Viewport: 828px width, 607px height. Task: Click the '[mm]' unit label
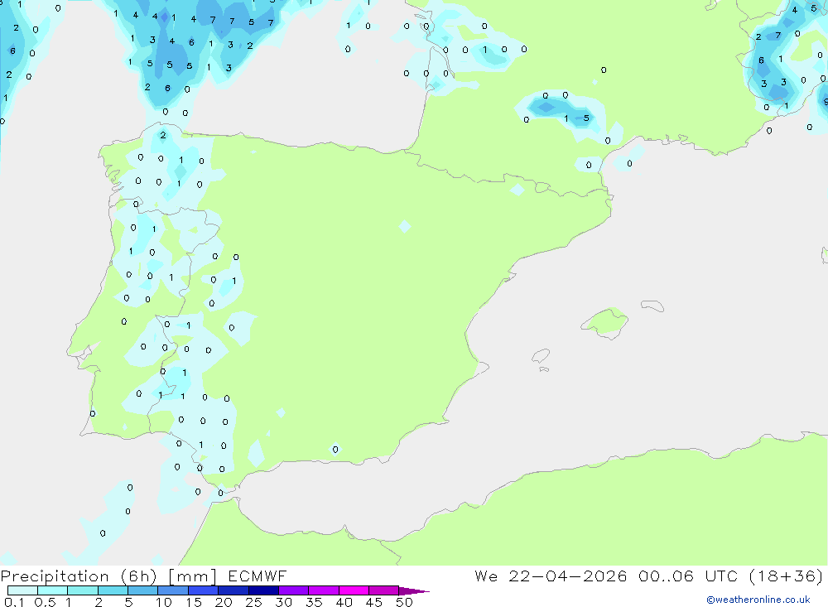tap(193, 576)
